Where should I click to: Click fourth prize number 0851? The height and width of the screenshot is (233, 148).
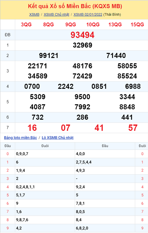[99, 86]
